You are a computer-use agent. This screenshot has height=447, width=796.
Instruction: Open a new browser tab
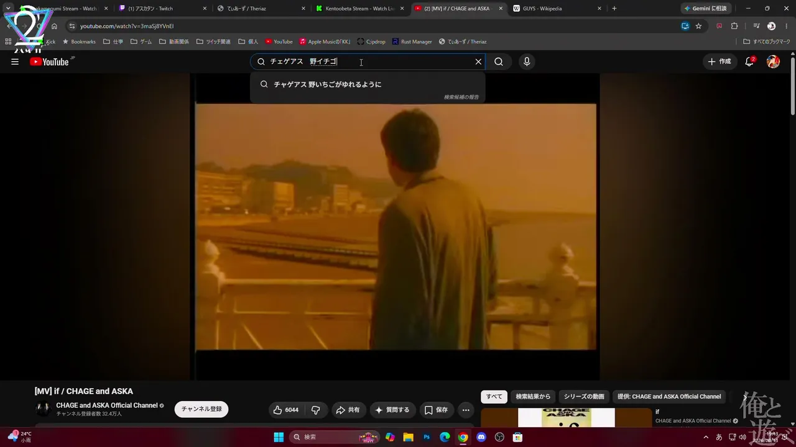click(x=614, y=9)
